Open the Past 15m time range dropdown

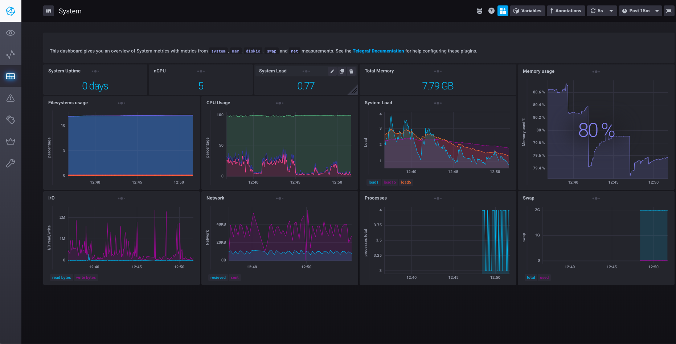coord(640,11)
